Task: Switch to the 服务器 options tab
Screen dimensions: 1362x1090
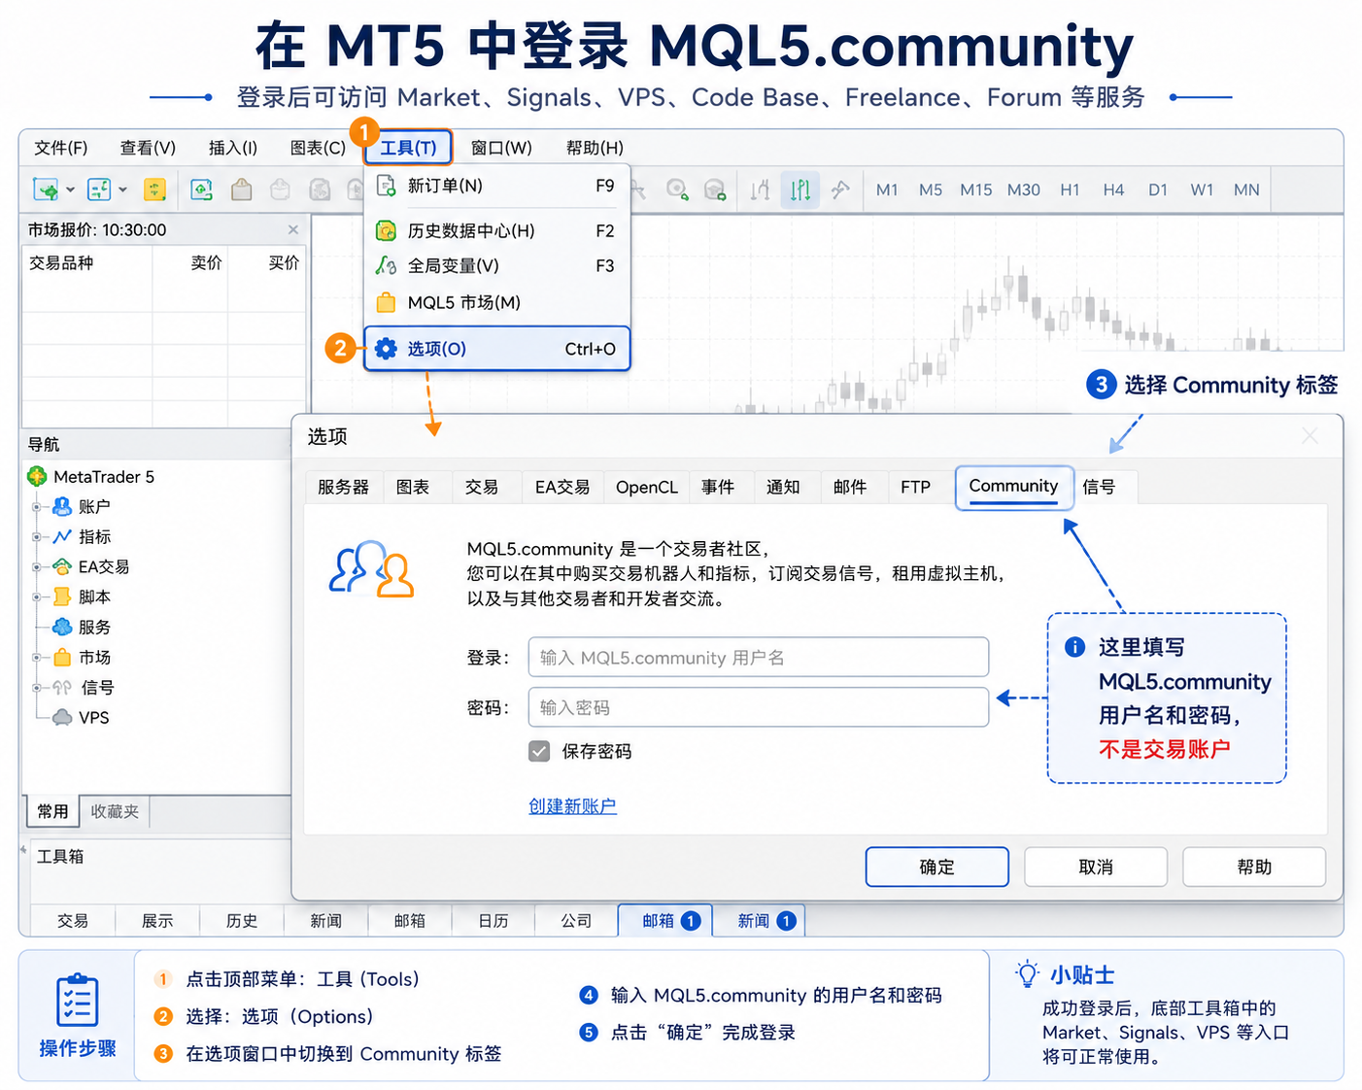Action: point(343,487)
